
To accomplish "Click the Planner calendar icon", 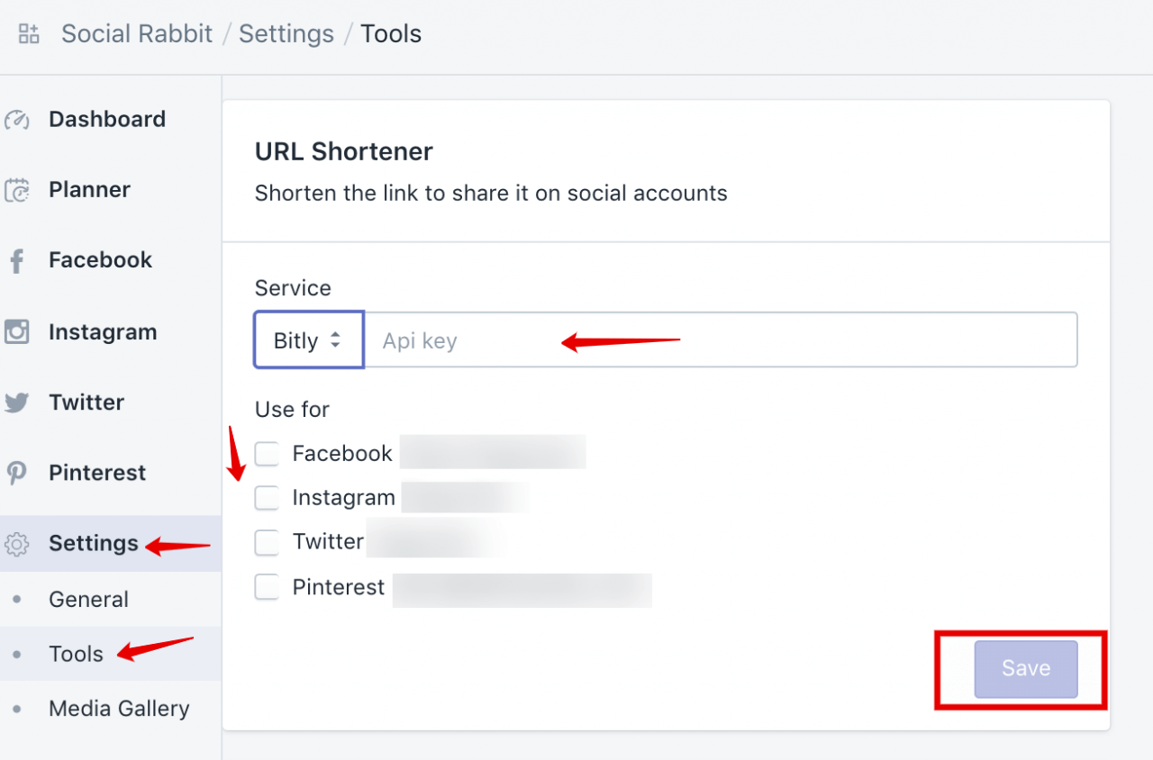I will tap(17, 190).
